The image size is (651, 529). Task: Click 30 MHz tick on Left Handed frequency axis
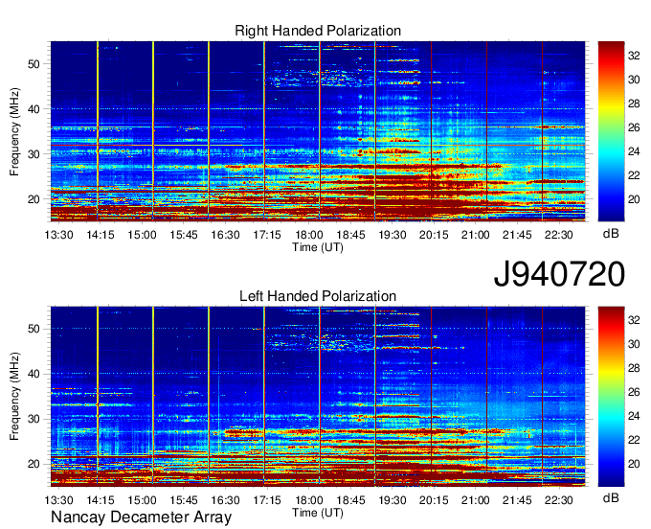pos(34,419)
